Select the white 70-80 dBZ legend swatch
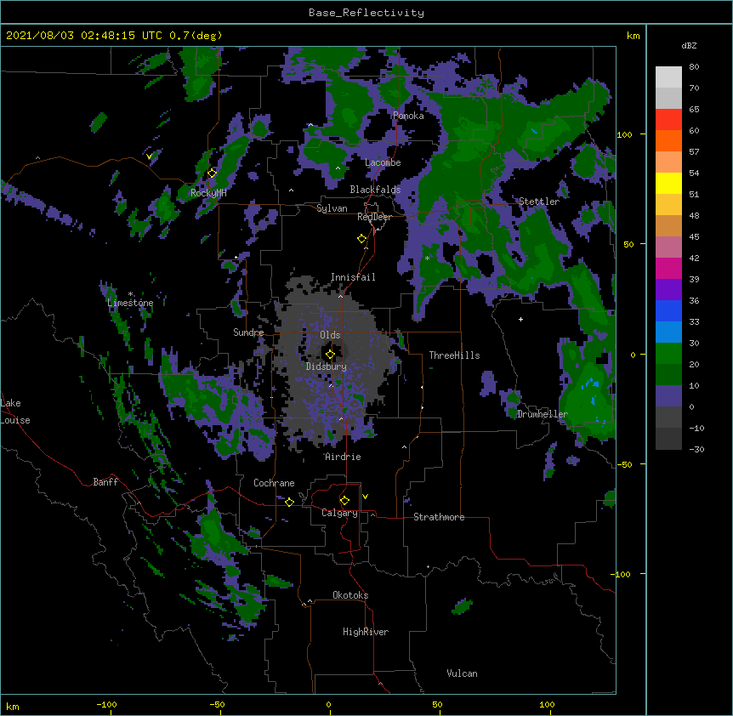The image size is (733, 716). [x=668, y=77]
